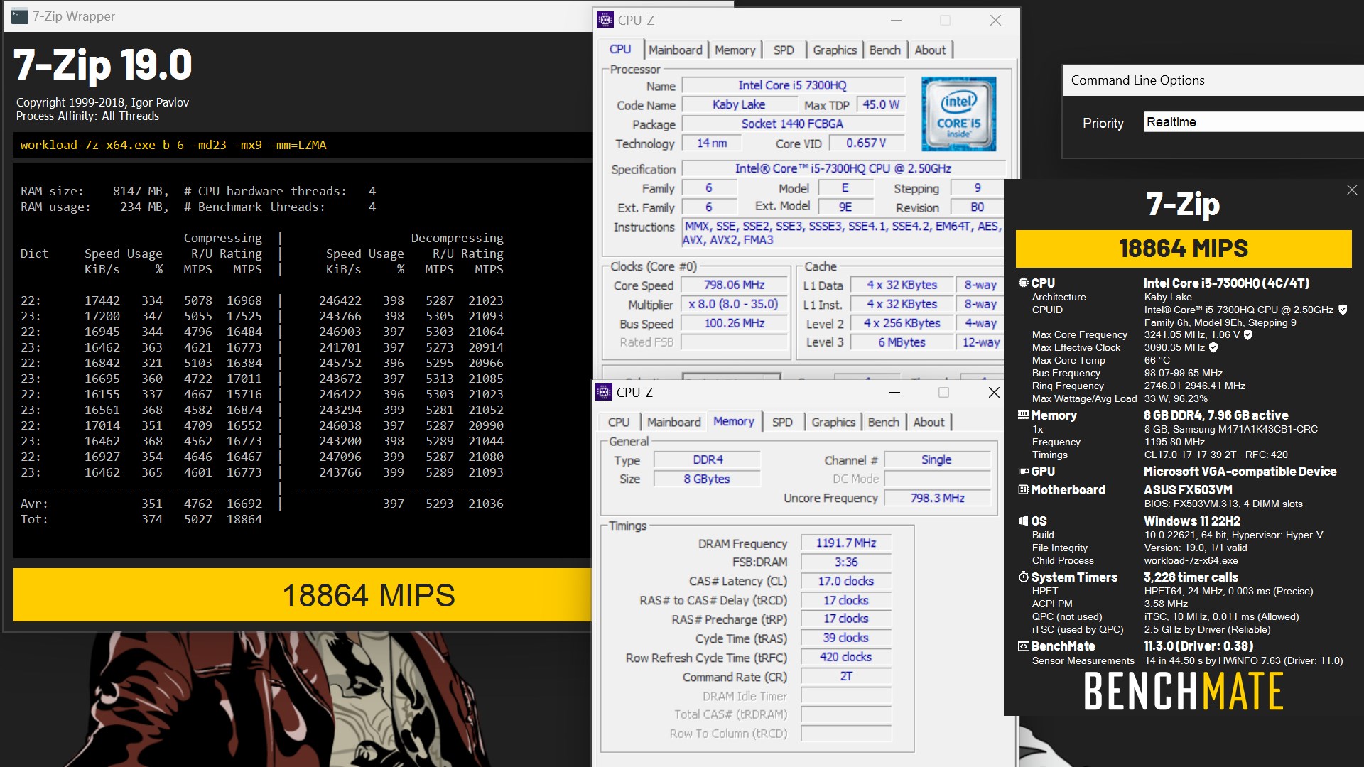
Task: Click the System Timers clock icon
Action: 1024,577
